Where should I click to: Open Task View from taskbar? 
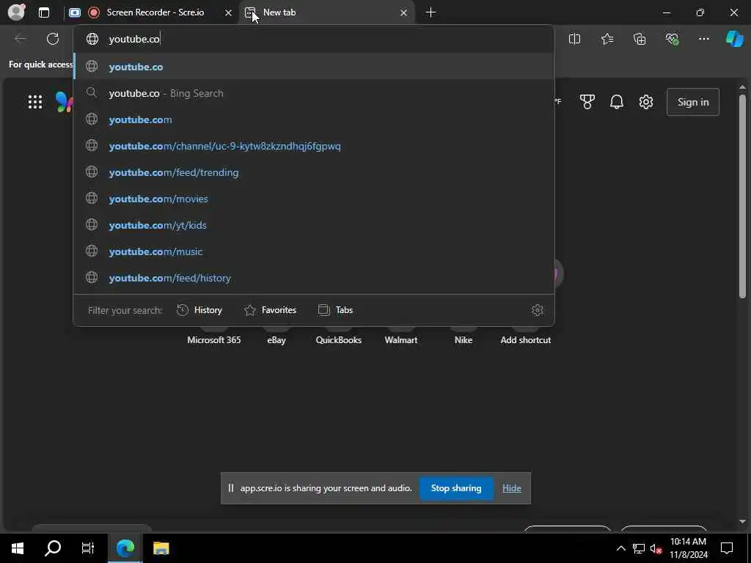[x=88, y=548]
